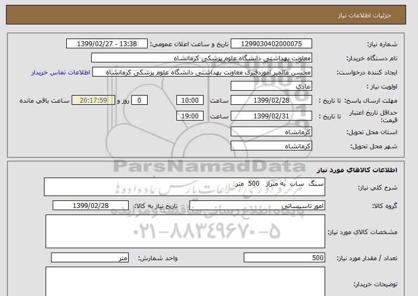418x296 pixels.
Task: Click the goods need date 1399/02/28
Action: click(x=91, y=206)
